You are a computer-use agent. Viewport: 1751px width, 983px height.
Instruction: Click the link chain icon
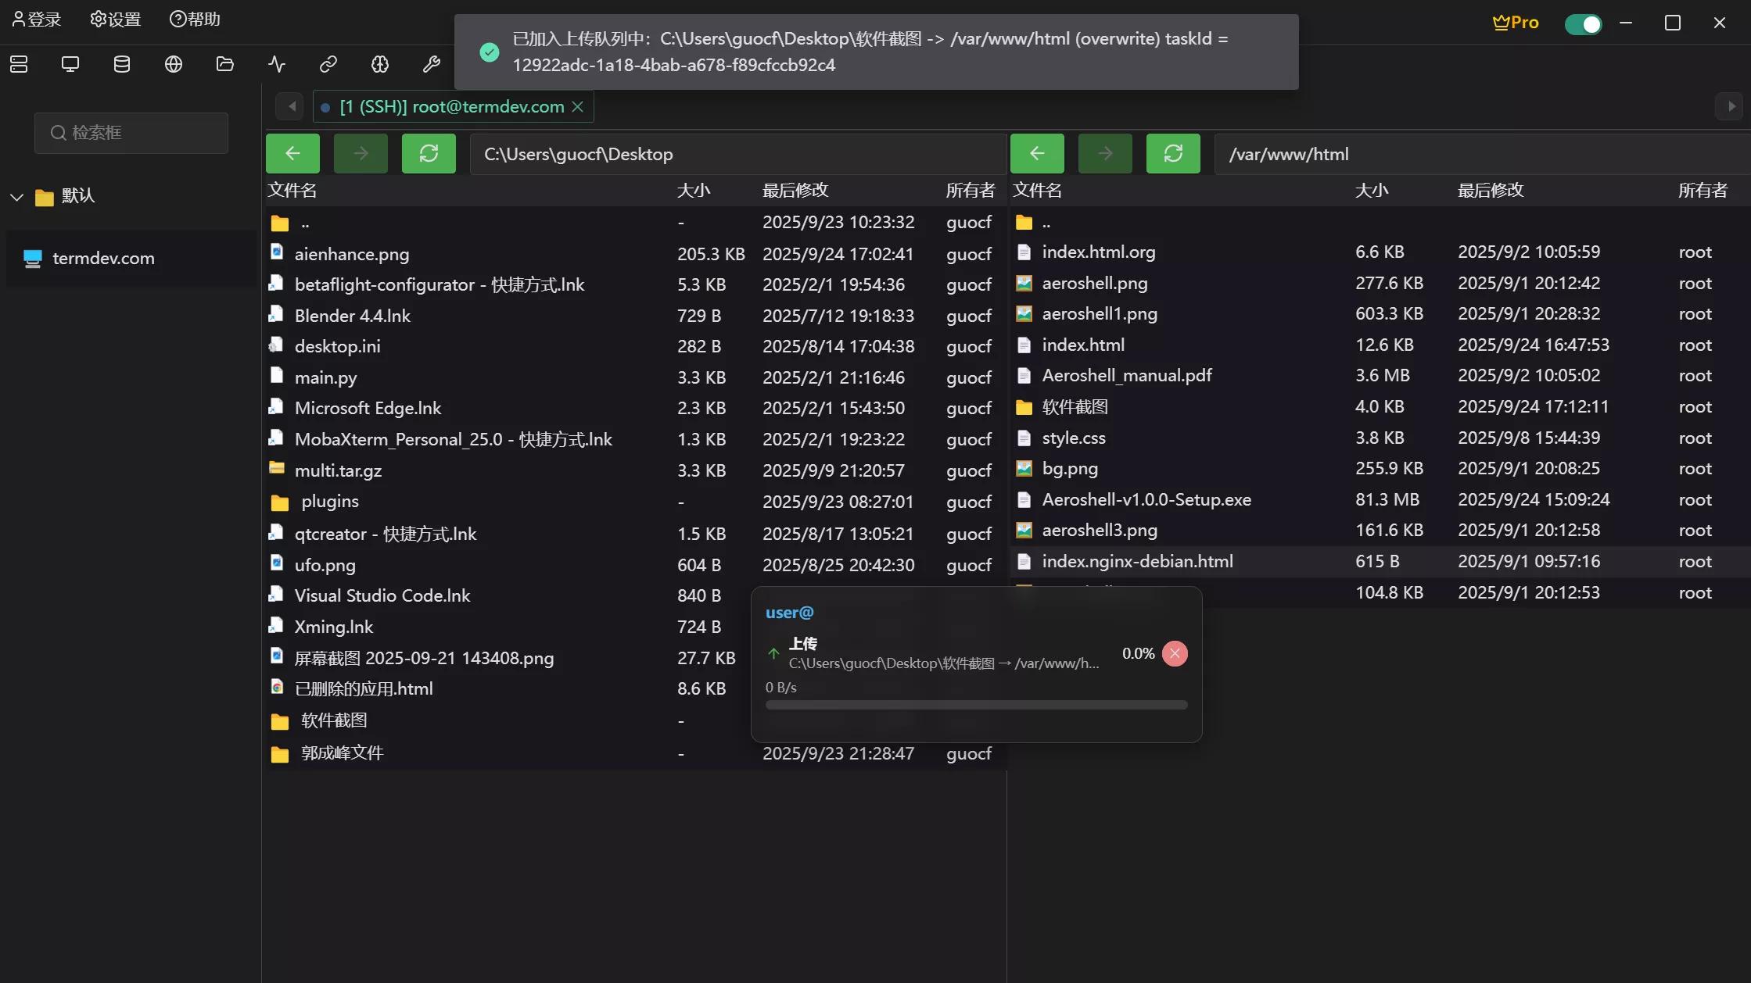[x=328, y=64]
